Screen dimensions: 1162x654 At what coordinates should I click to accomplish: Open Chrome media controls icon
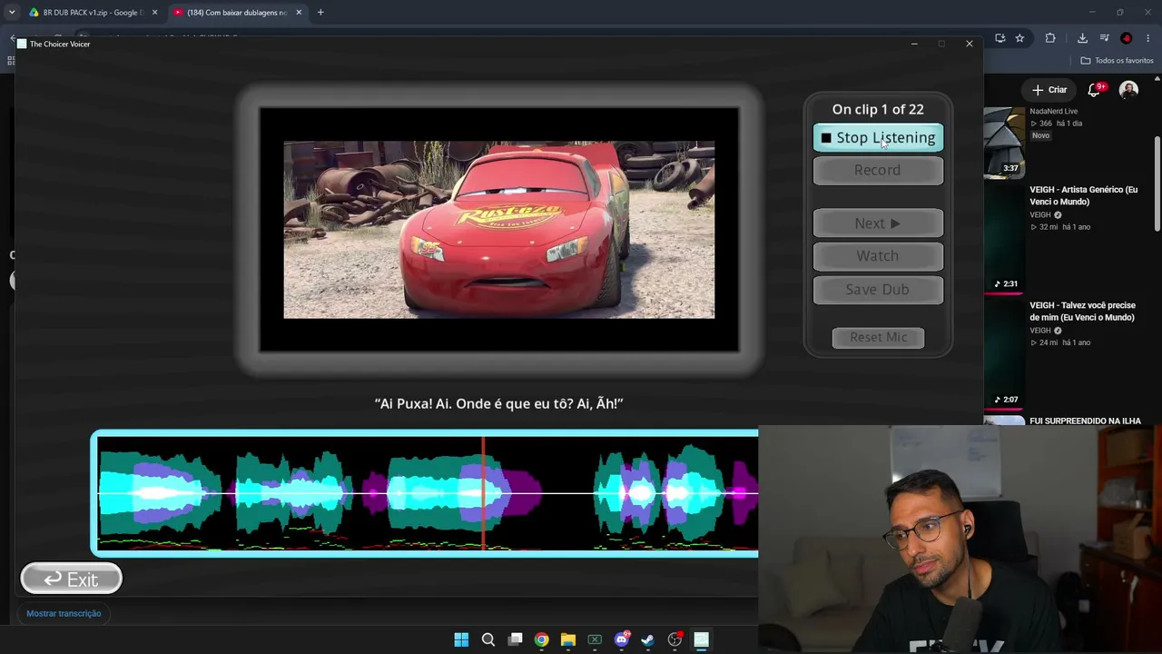pyautogui.click(x=1104, y=38)
